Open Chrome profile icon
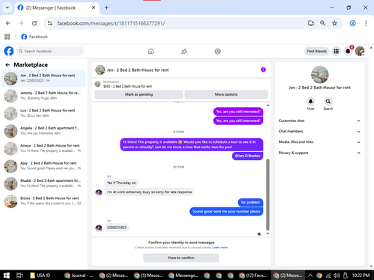This screenshot has width=374, height=280. [x=352, y=23]
